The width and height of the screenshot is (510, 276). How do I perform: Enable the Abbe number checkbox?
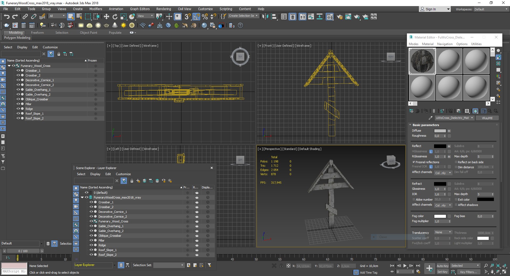pyautogui.click(x=414, y=200)
